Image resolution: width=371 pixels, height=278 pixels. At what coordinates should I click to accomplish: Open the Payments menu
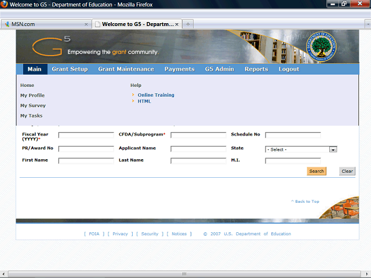click(x=180, y=69)
